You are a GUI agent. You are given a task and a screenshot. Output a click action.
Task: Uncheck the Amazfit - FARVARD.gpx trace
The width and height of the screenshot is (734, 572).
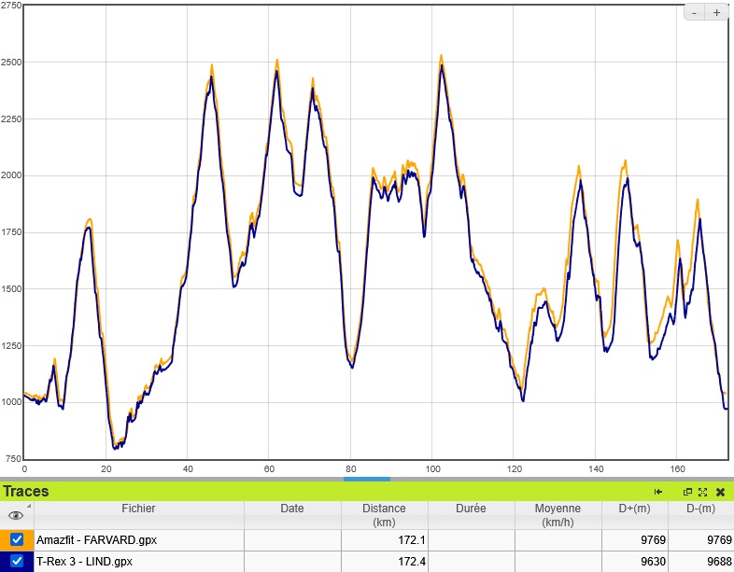tap(17, 539)
